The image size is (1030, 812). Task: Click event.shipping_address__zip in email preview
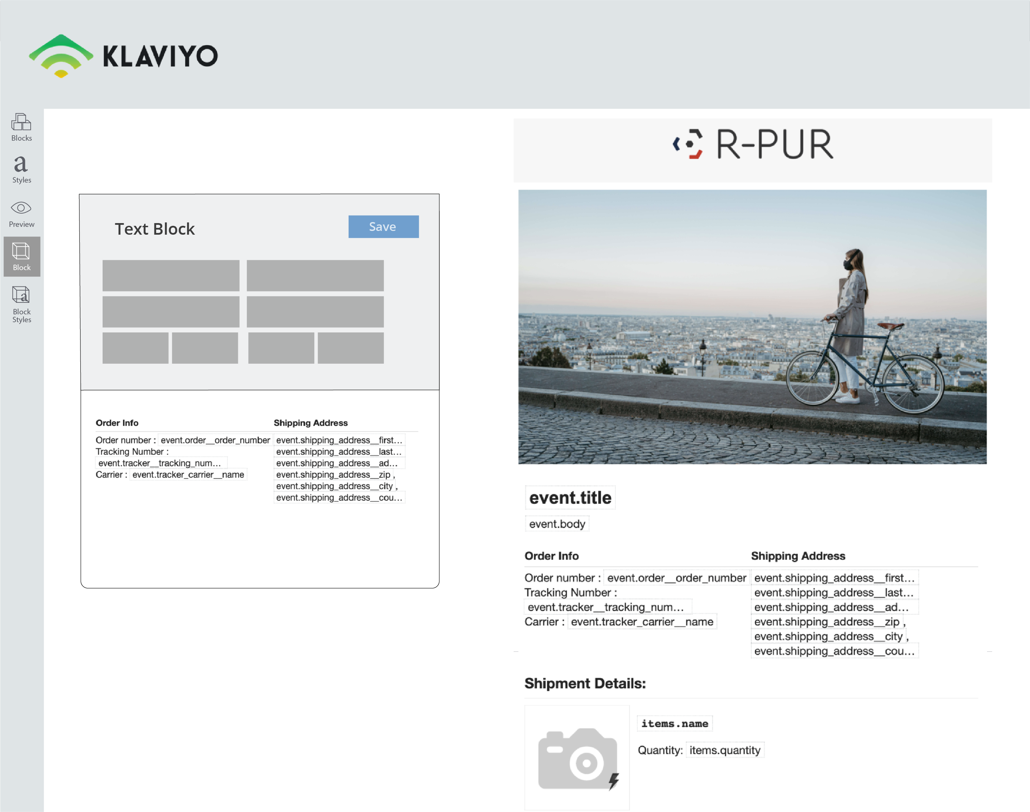[827, 622]
